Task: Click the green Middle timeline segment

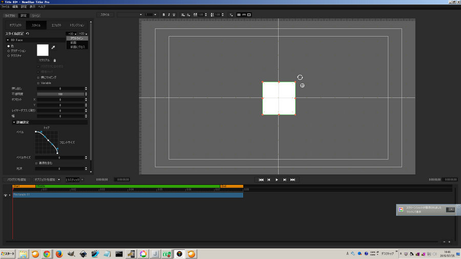Action: coord(128,186)
